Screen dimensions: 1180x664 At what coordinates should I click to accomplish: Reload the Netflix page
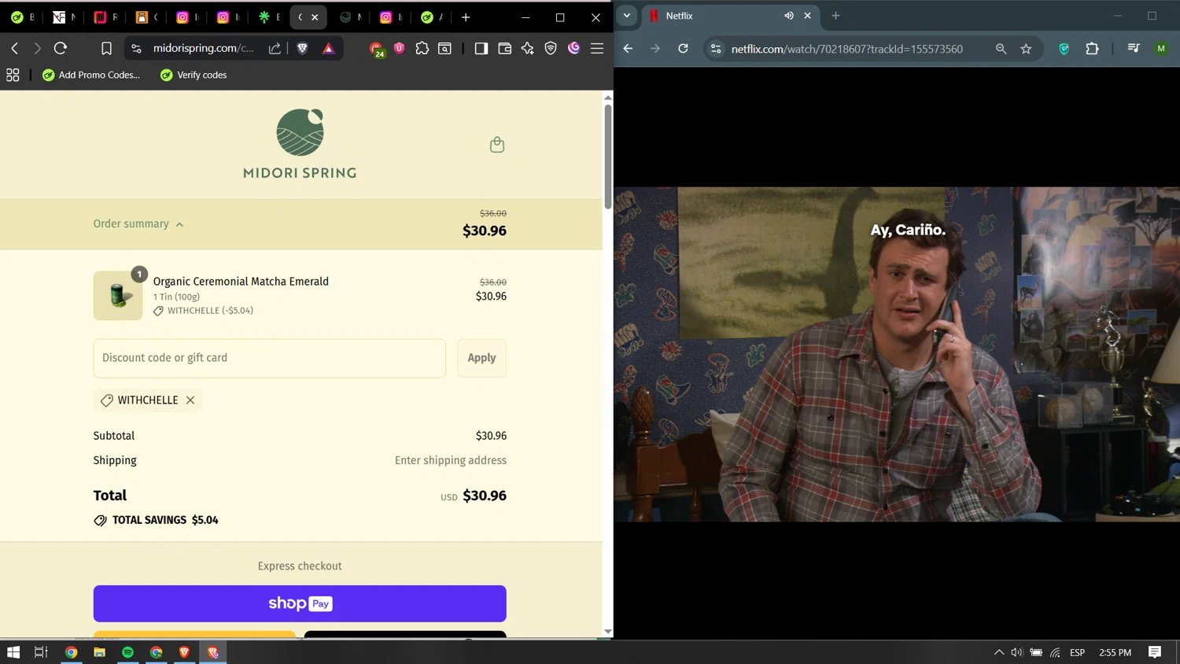pyautogui.click(x=683, y=49)
